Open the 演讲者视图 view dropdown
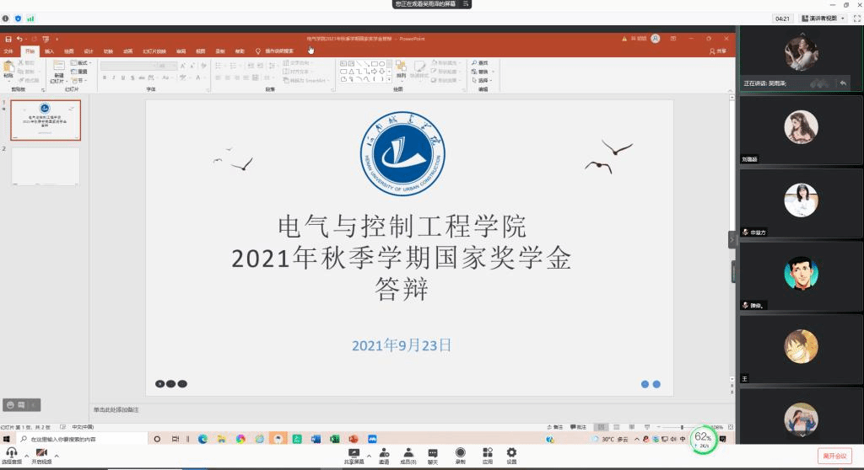The height and width of the screenshot is (470, 864). 823,18
